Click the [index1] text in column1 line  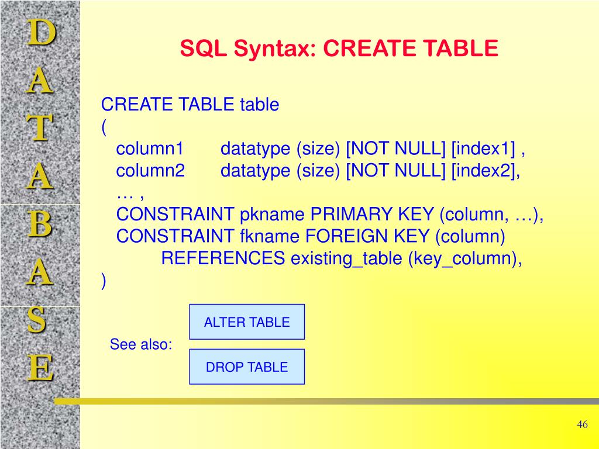point(483,150)
